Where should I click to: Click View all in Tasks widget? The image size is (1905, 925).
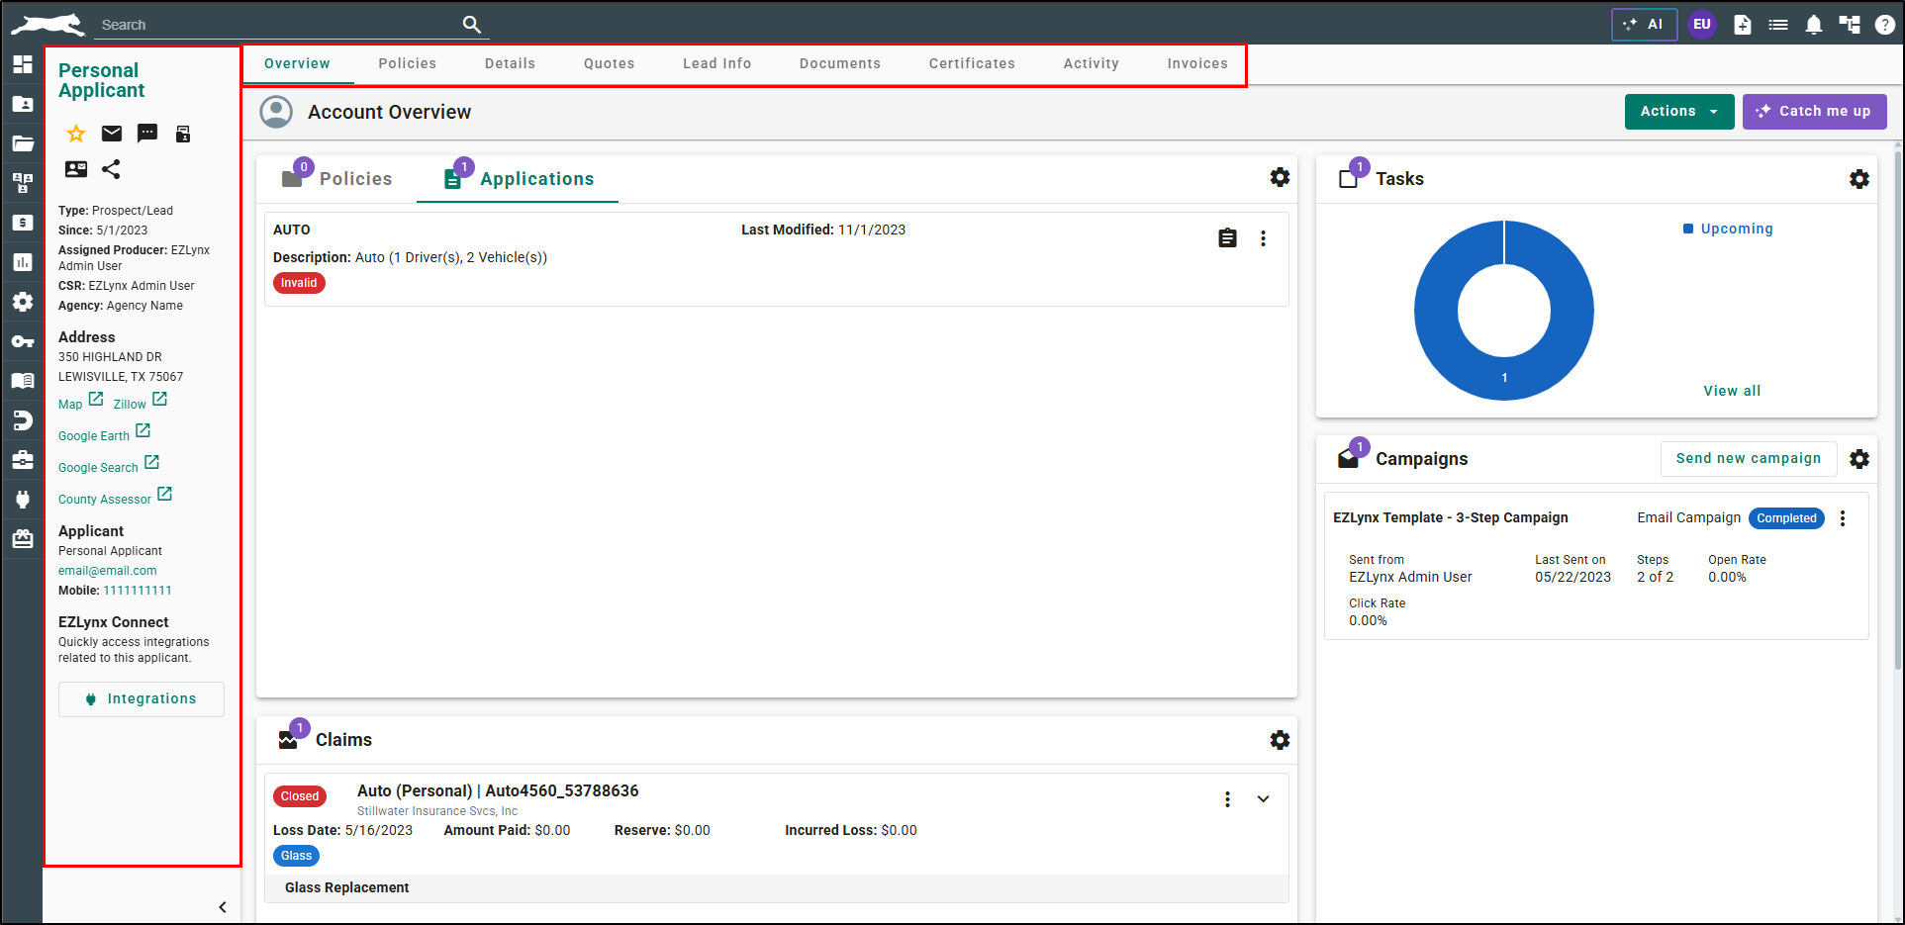[1732, 391]
